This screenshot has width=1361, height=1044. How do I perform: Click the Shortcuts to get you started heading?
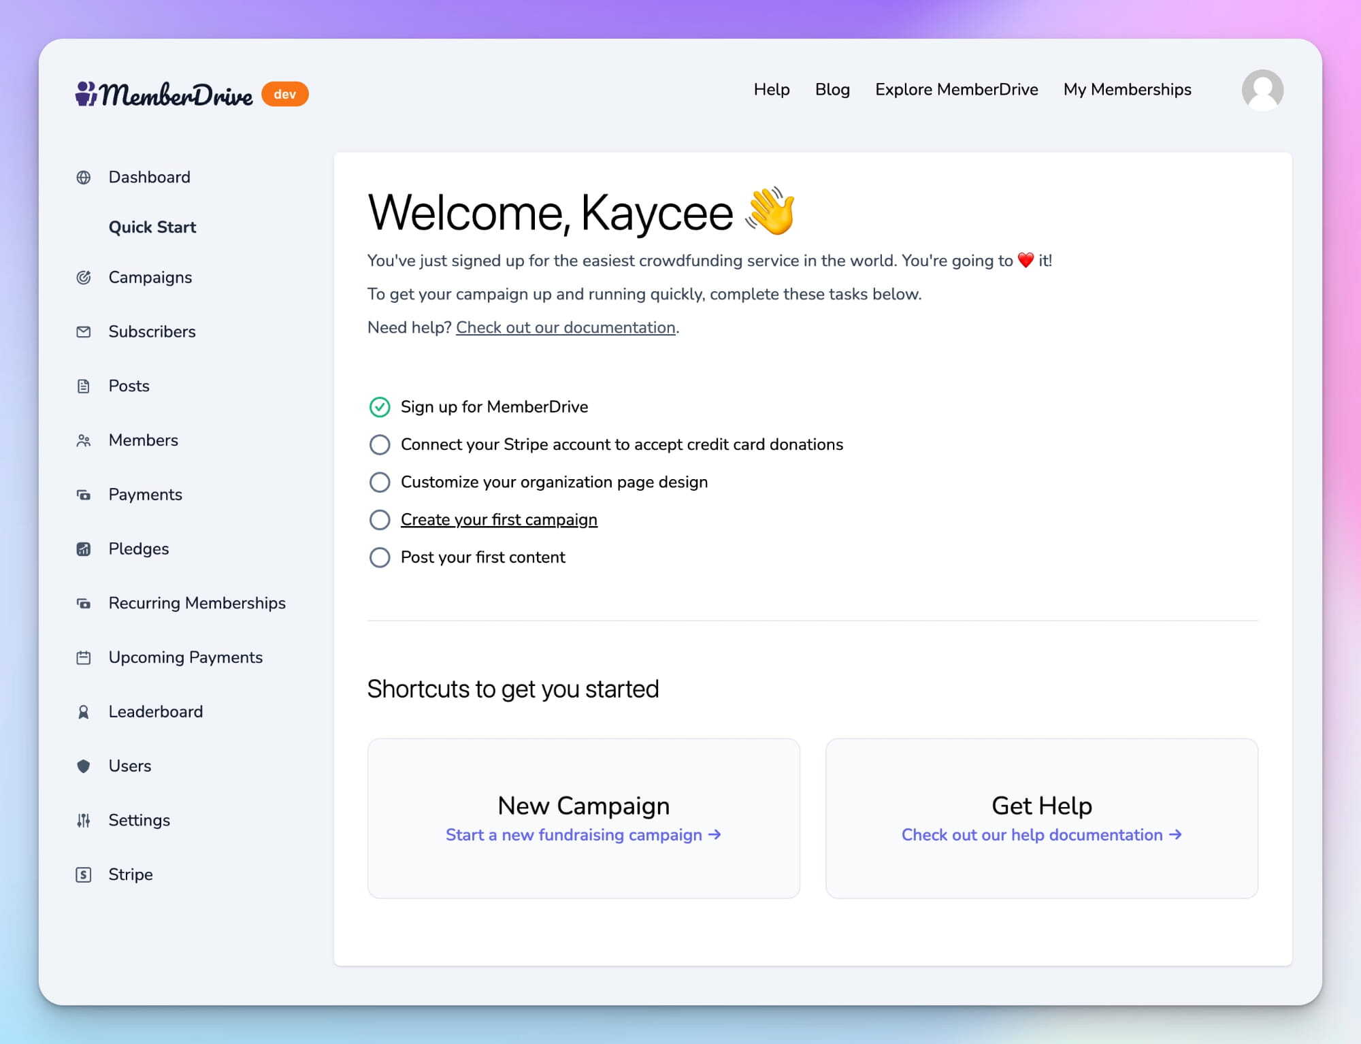513,689
